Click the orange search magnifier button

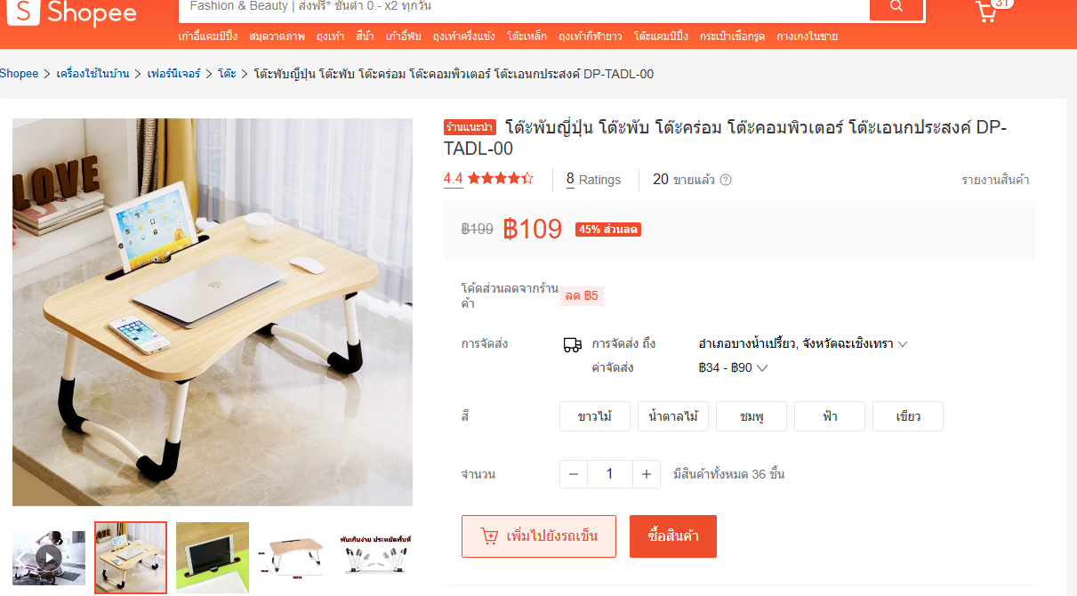[x=896, y=7]
